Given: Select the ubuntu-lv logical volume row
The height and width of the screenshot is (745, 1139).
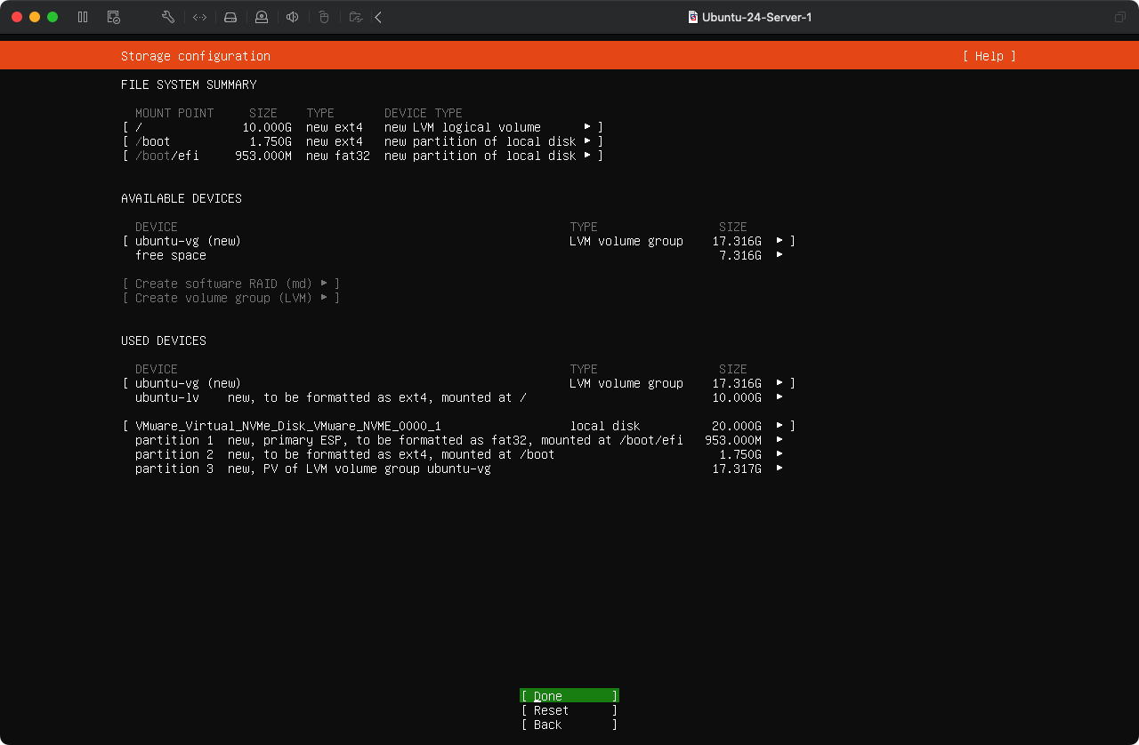Looking at the screenshot, I should pyautogui.click(x=459, y=397).
